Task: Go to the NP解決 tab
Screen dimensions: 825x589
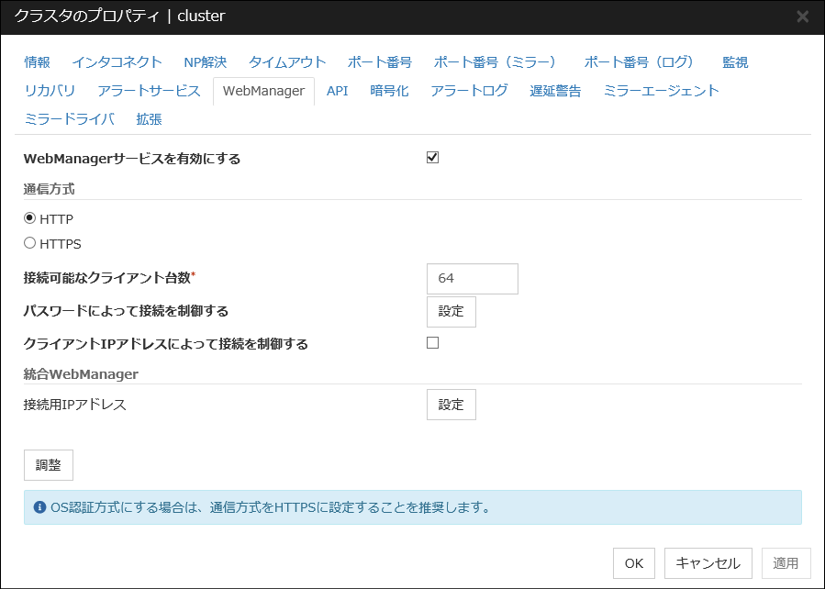Action: pos(205,62)
